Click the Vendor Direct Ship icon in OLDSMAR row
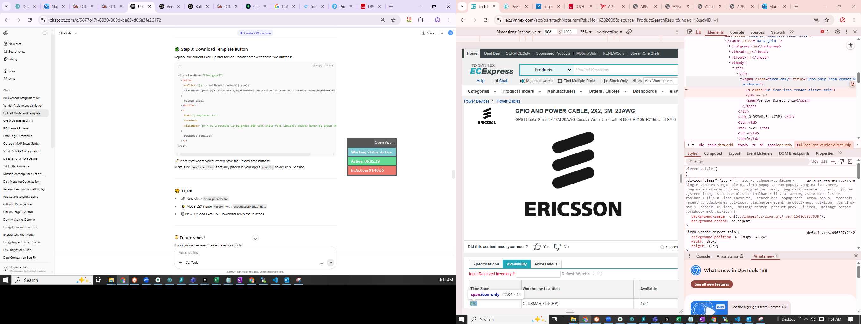Screen dimensions: 861x324 474,303
